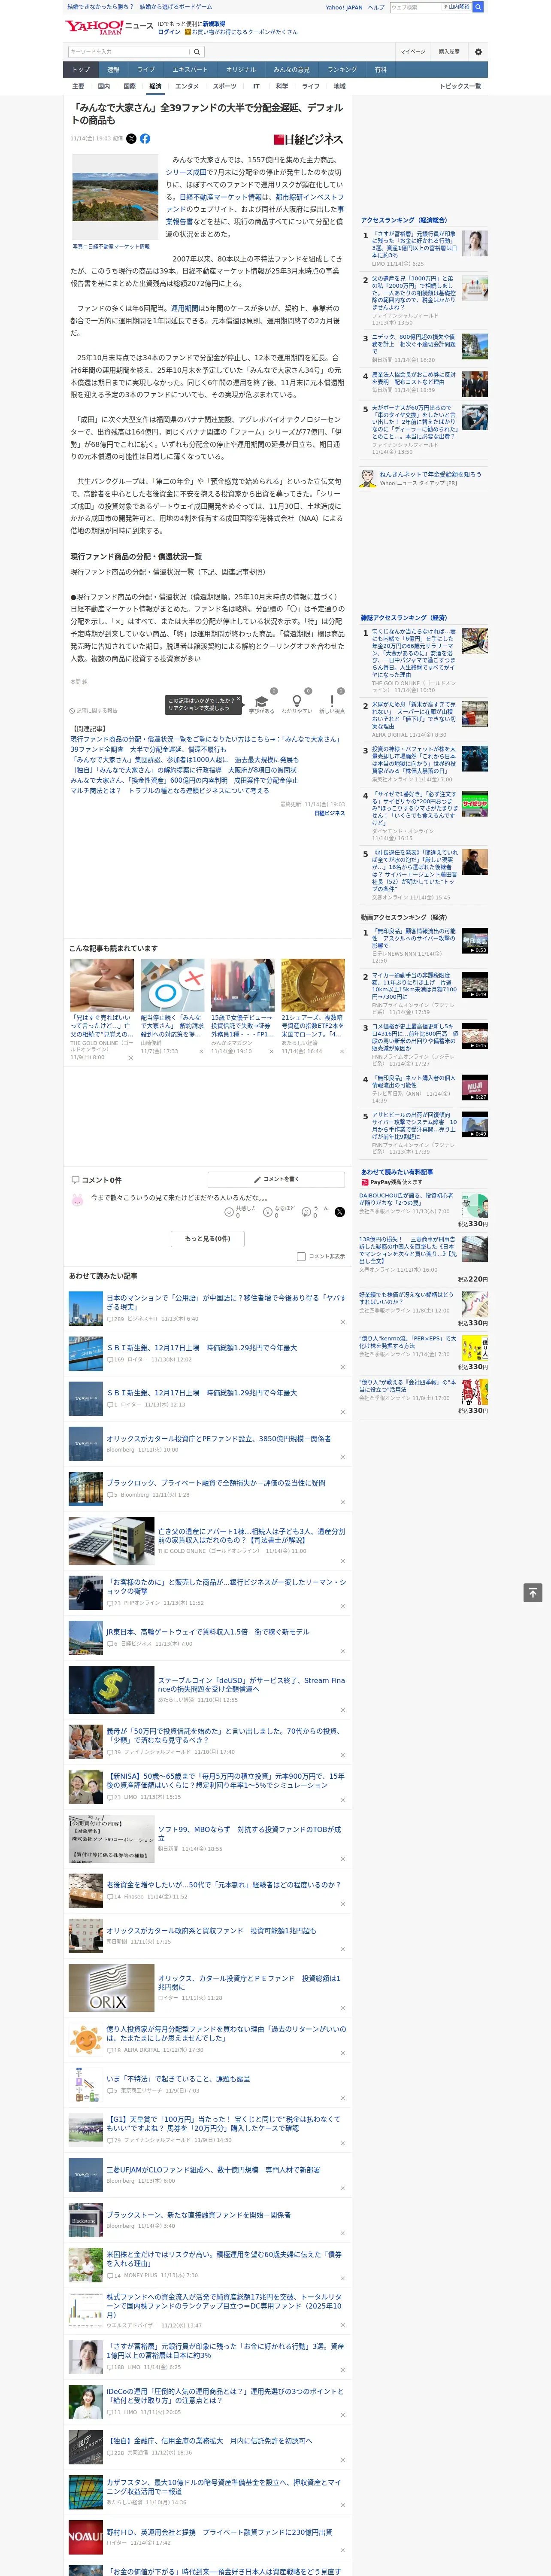Image resolution: width=551 pixels, height=2576 pixels.
Task: Play video ranking 4 MUJI thumbnail
Action: (475, 1088)
